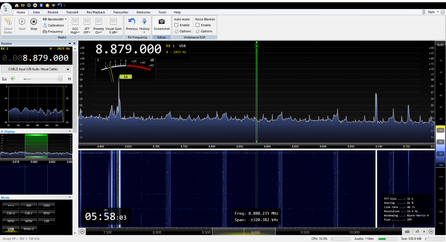Open the History dropdown

(x=144, y=26)
